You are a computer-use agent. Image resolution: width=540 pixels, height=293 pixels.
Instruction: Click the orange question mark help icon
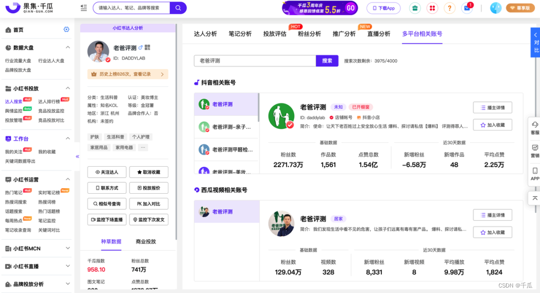449,8
